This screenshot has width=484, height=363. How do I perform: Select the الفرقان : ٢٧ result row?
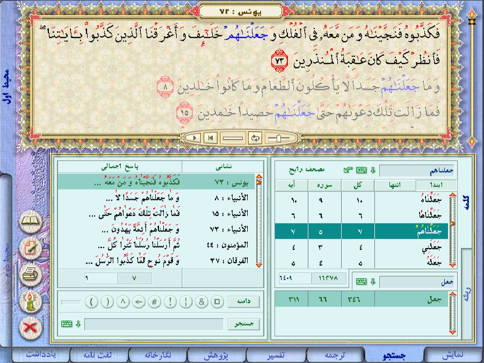tap(156, 261)
